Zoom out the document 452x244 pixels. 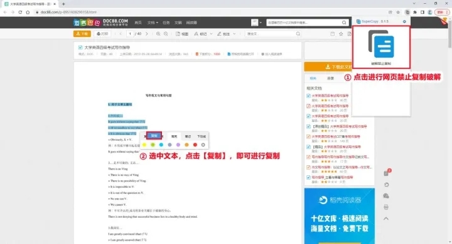(x=166, y=34)
